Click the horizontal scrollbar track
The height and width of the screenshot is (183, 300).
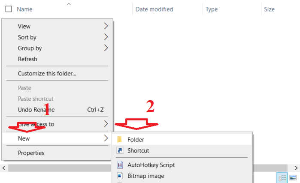click(59, 168)
